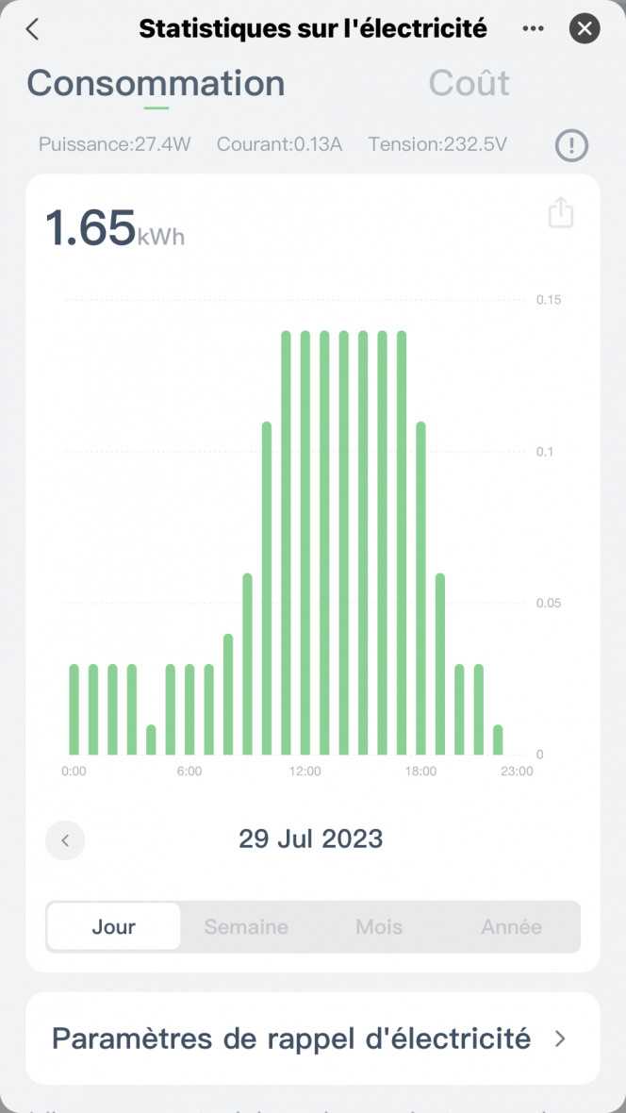This screenshot has width=626, height=1113.
Task: Open Paramètres de rappel d'électricité chevron
Action: [560, 1039]
